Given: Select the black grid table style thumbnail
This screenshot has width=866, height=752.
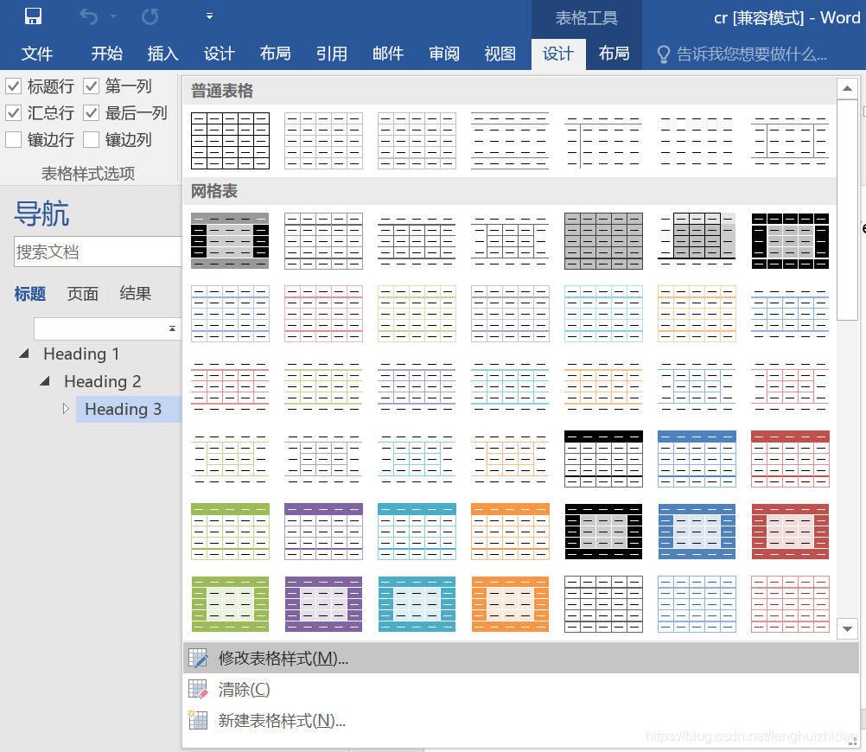Looking at the screenshot, I should [790, 240].
